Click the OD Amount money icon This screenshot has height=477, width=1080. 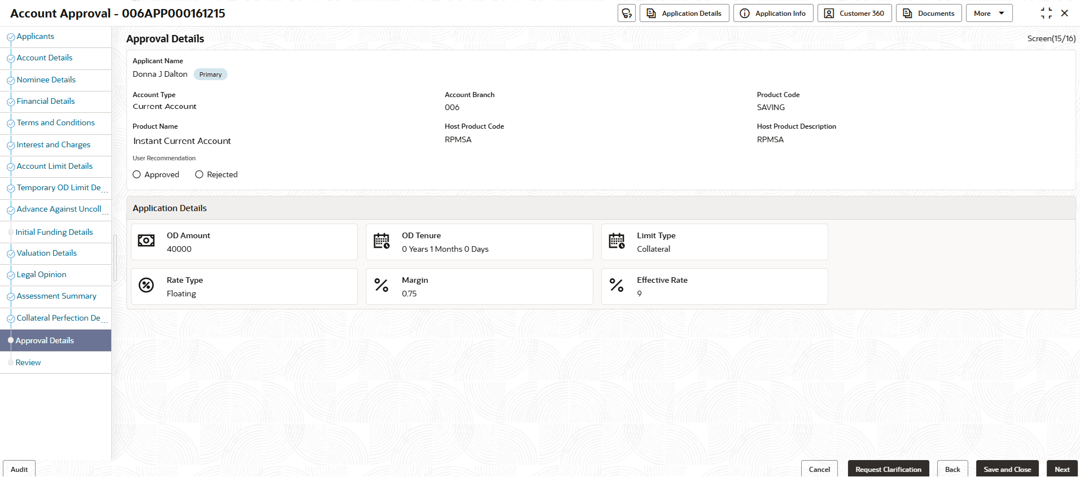pyautogui.click(x=146, y=241)
